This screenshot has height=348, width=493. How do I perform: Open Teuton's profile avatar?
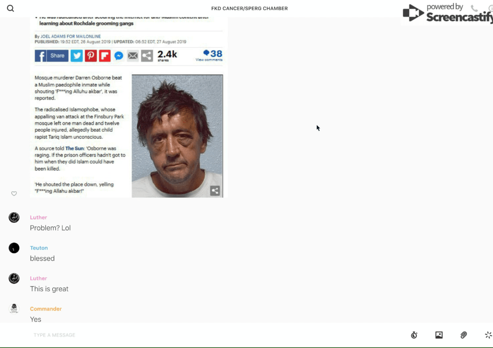[14, 248]
